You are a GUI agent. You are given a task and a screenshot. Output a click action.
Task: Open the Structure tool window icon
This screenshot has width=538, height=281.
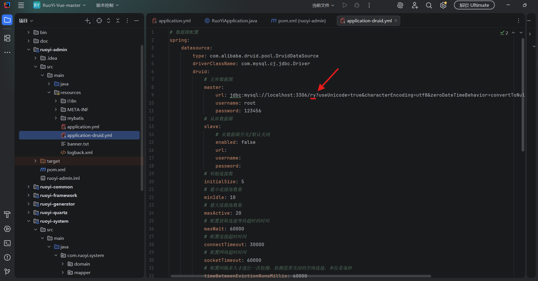click(x=7, y=38)
